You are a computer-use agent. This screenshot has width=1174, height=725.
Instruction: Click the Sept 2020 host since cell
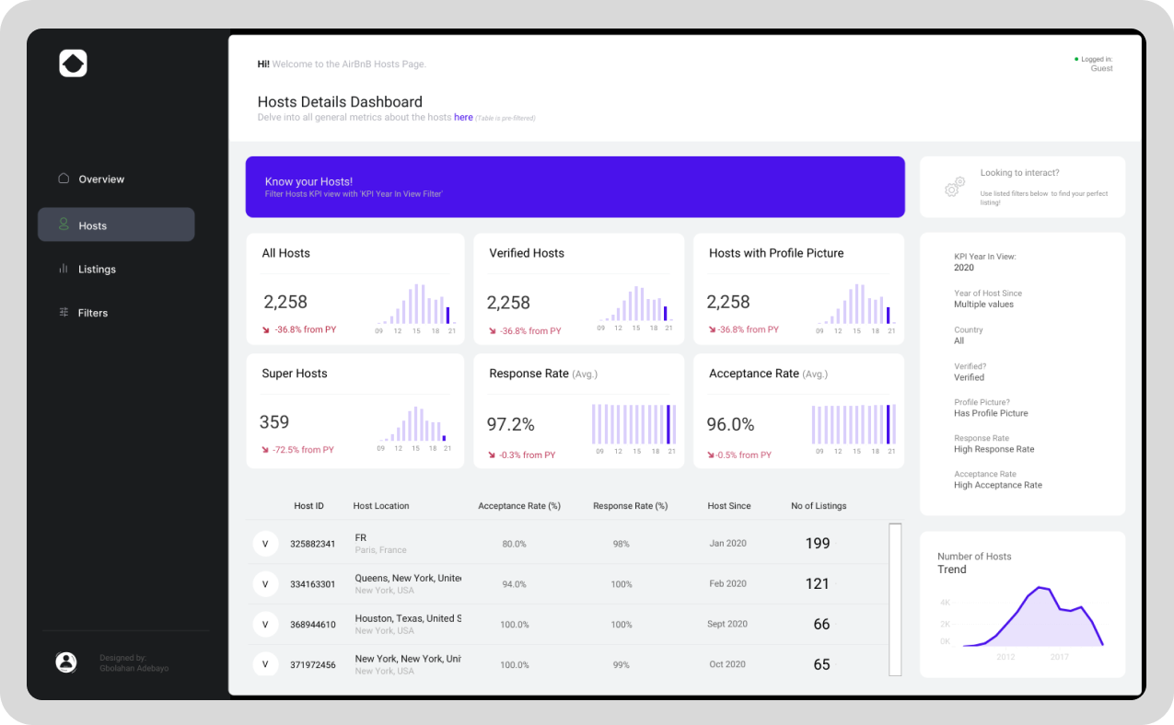click(727, 624)
